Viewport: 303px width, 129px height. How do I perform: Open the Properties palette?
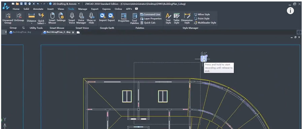coord(124,18)
